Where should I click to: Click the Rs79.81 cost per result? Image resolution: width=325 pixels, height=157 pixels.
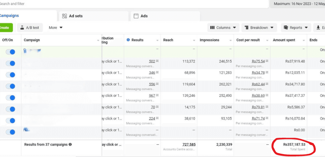click(x=258, y=107)
